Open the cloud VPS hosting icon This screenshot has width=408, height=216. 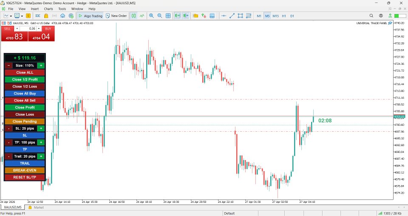(63, 16)
